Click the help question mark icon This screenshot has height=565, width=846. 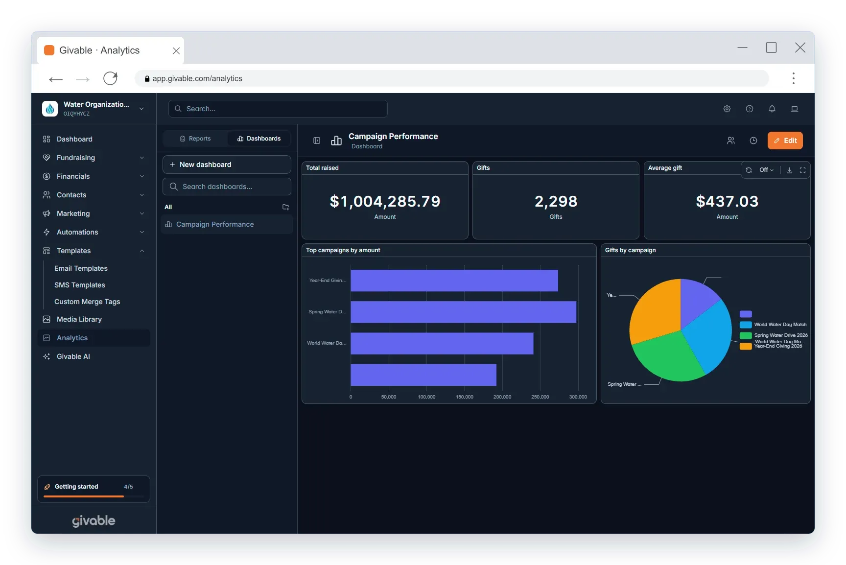[750, 109]
